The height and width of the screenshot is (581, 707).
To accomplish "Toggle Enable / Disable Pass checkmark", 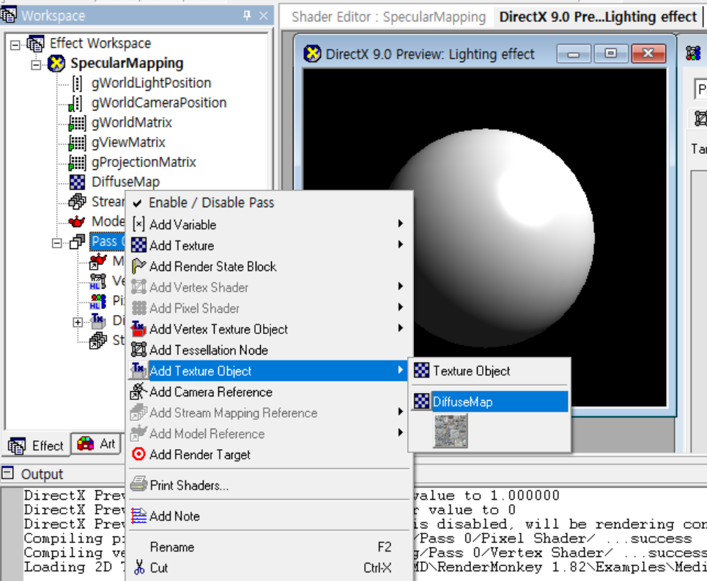I will (138, 203).
